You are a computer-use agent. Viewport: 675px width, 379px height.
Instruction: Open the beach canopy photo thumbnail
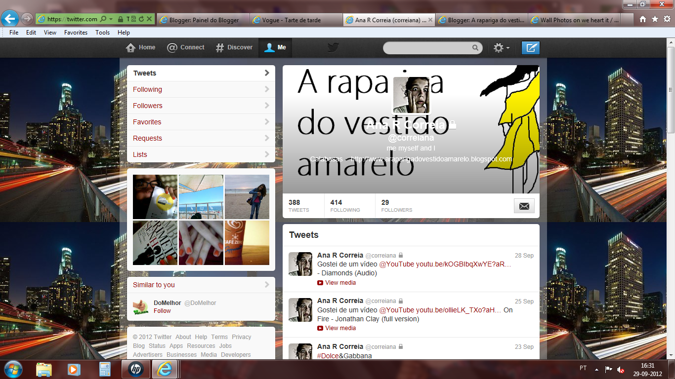[x=201, y=197]
